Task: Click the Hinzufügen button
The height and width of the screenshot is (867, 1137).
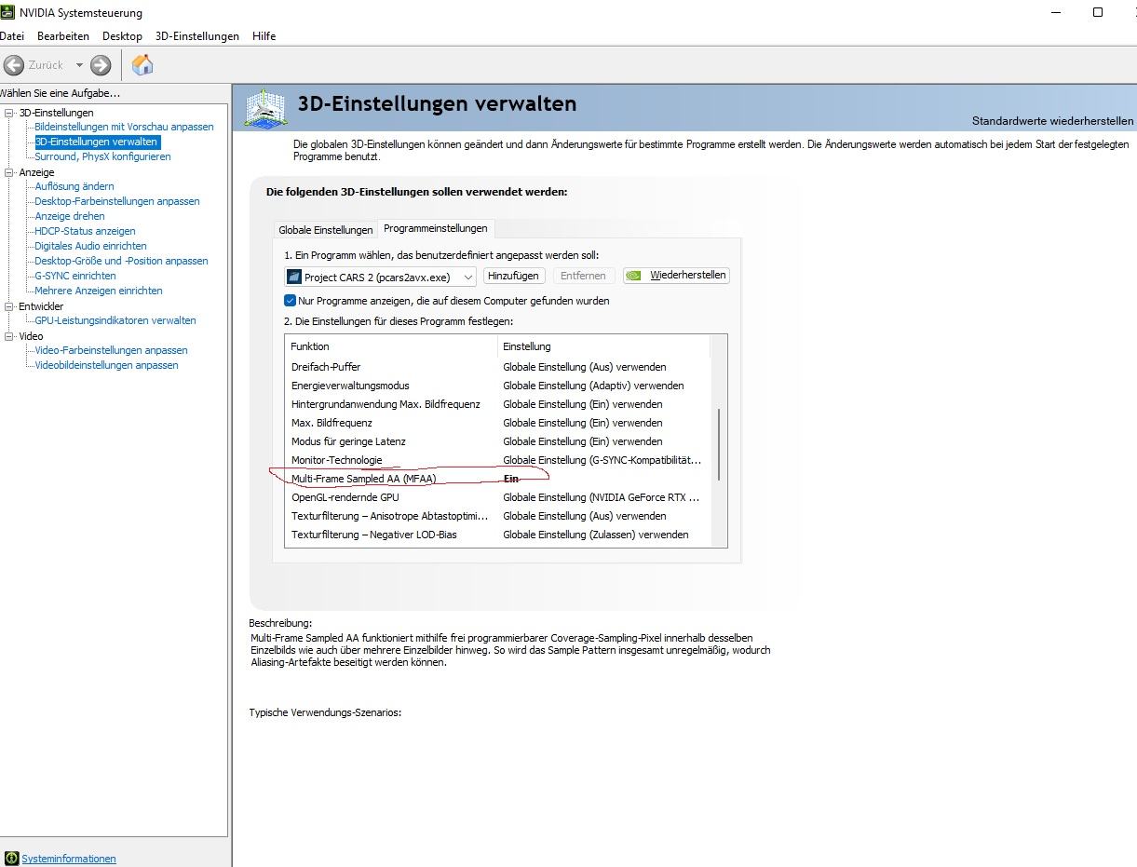Action: (x=513, y=276)
